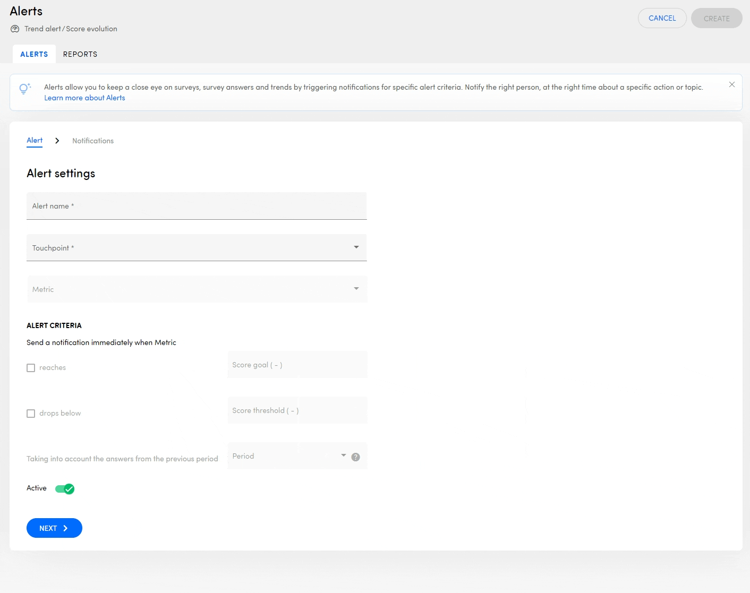
Task: Click the Score goal input field
Action: click(x=297, y=365)
